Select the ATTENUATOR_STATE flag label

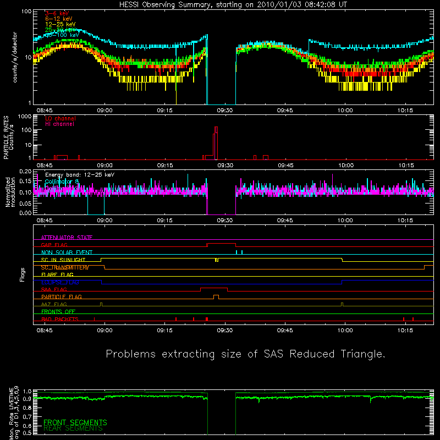click(67, 238)
